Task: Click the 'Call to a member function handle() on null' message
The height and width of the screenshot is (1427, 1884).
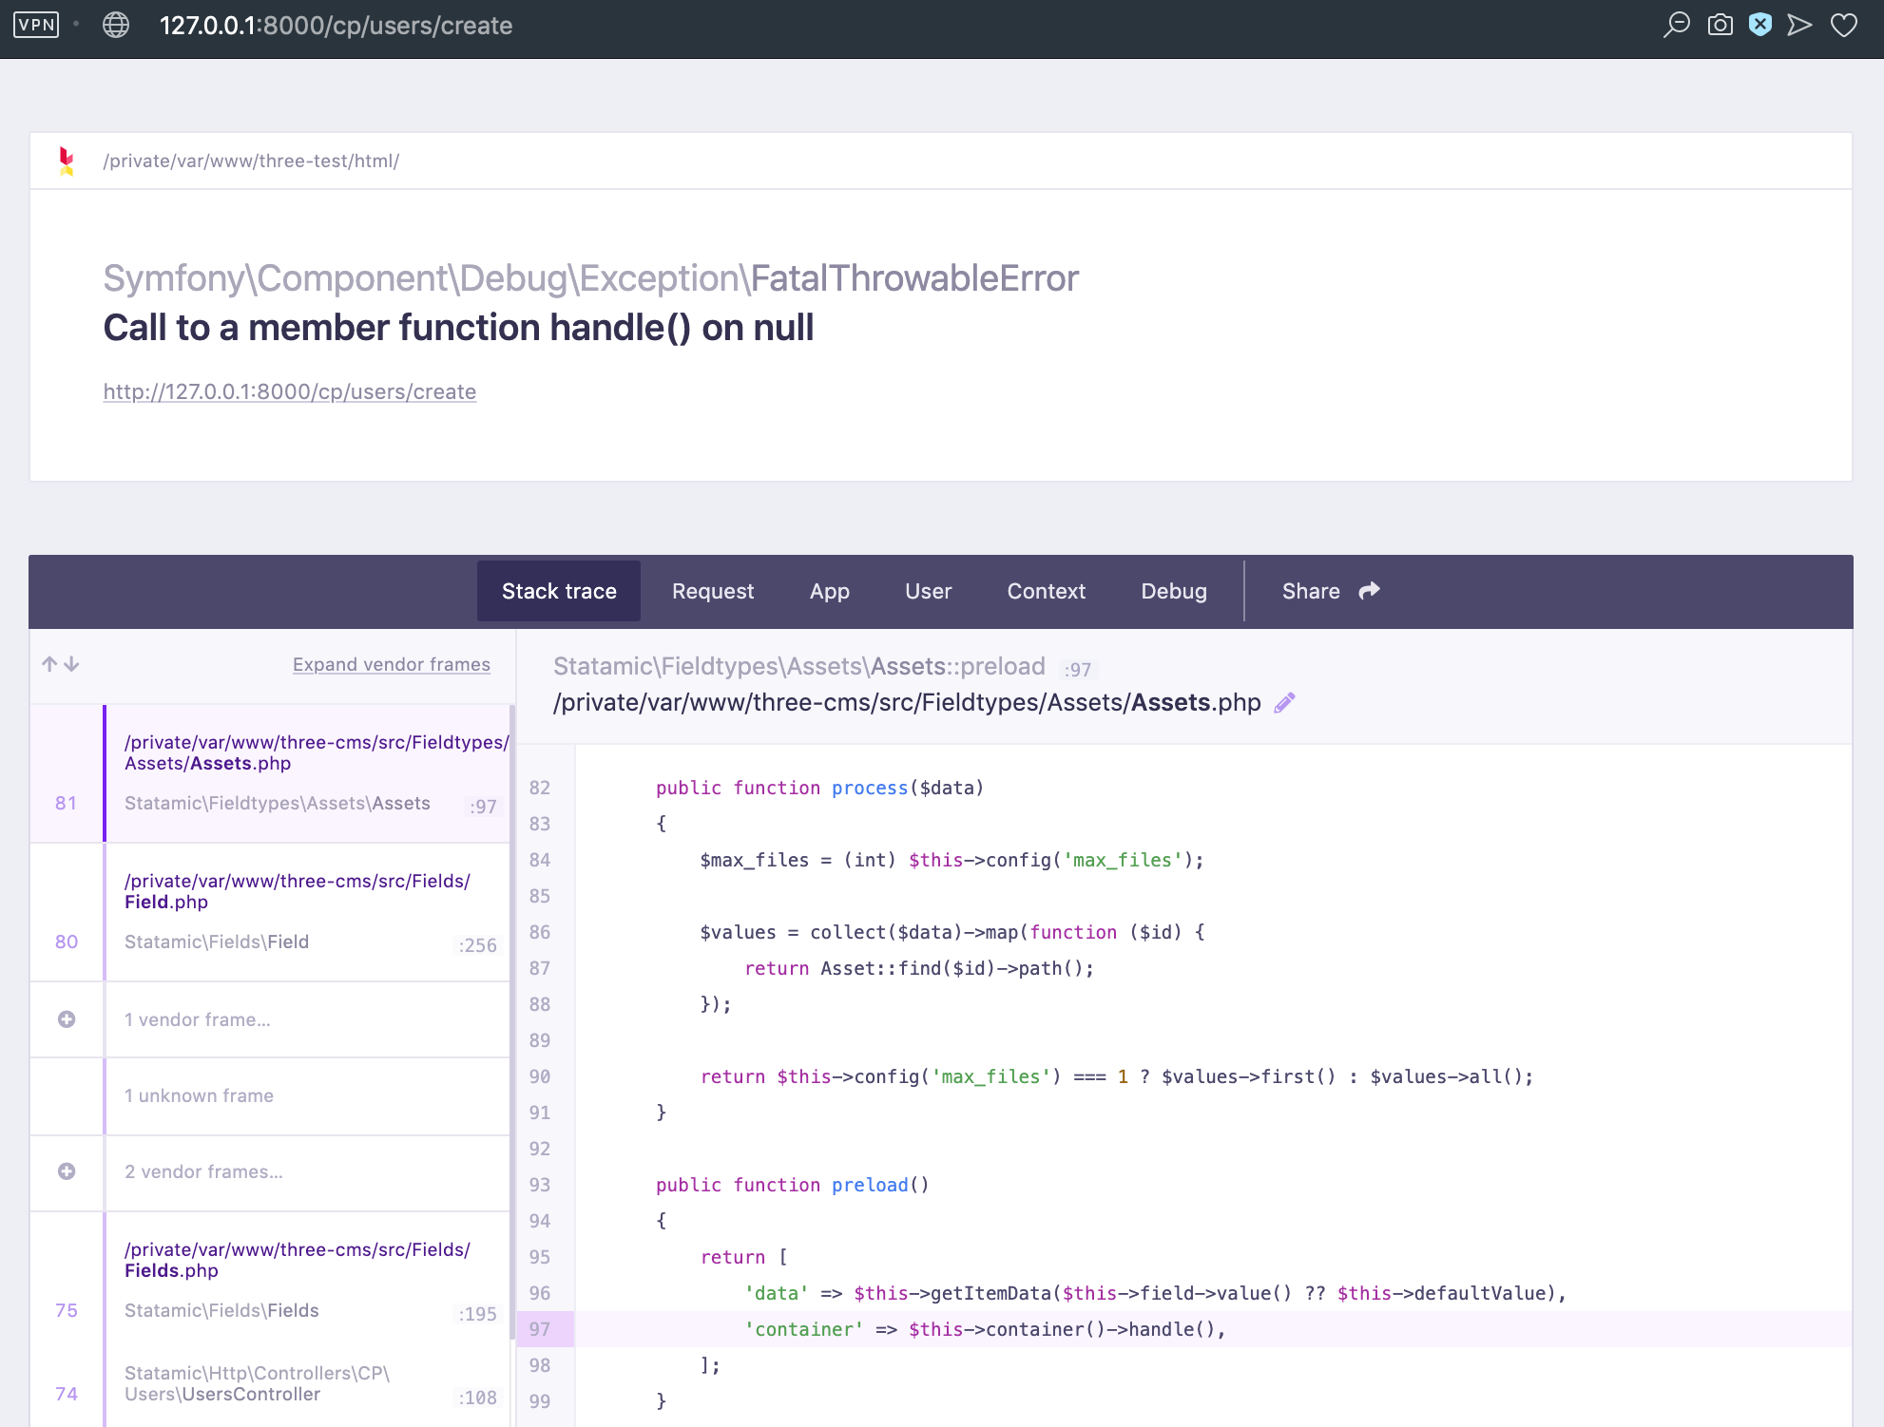Action: coord(458,328)
